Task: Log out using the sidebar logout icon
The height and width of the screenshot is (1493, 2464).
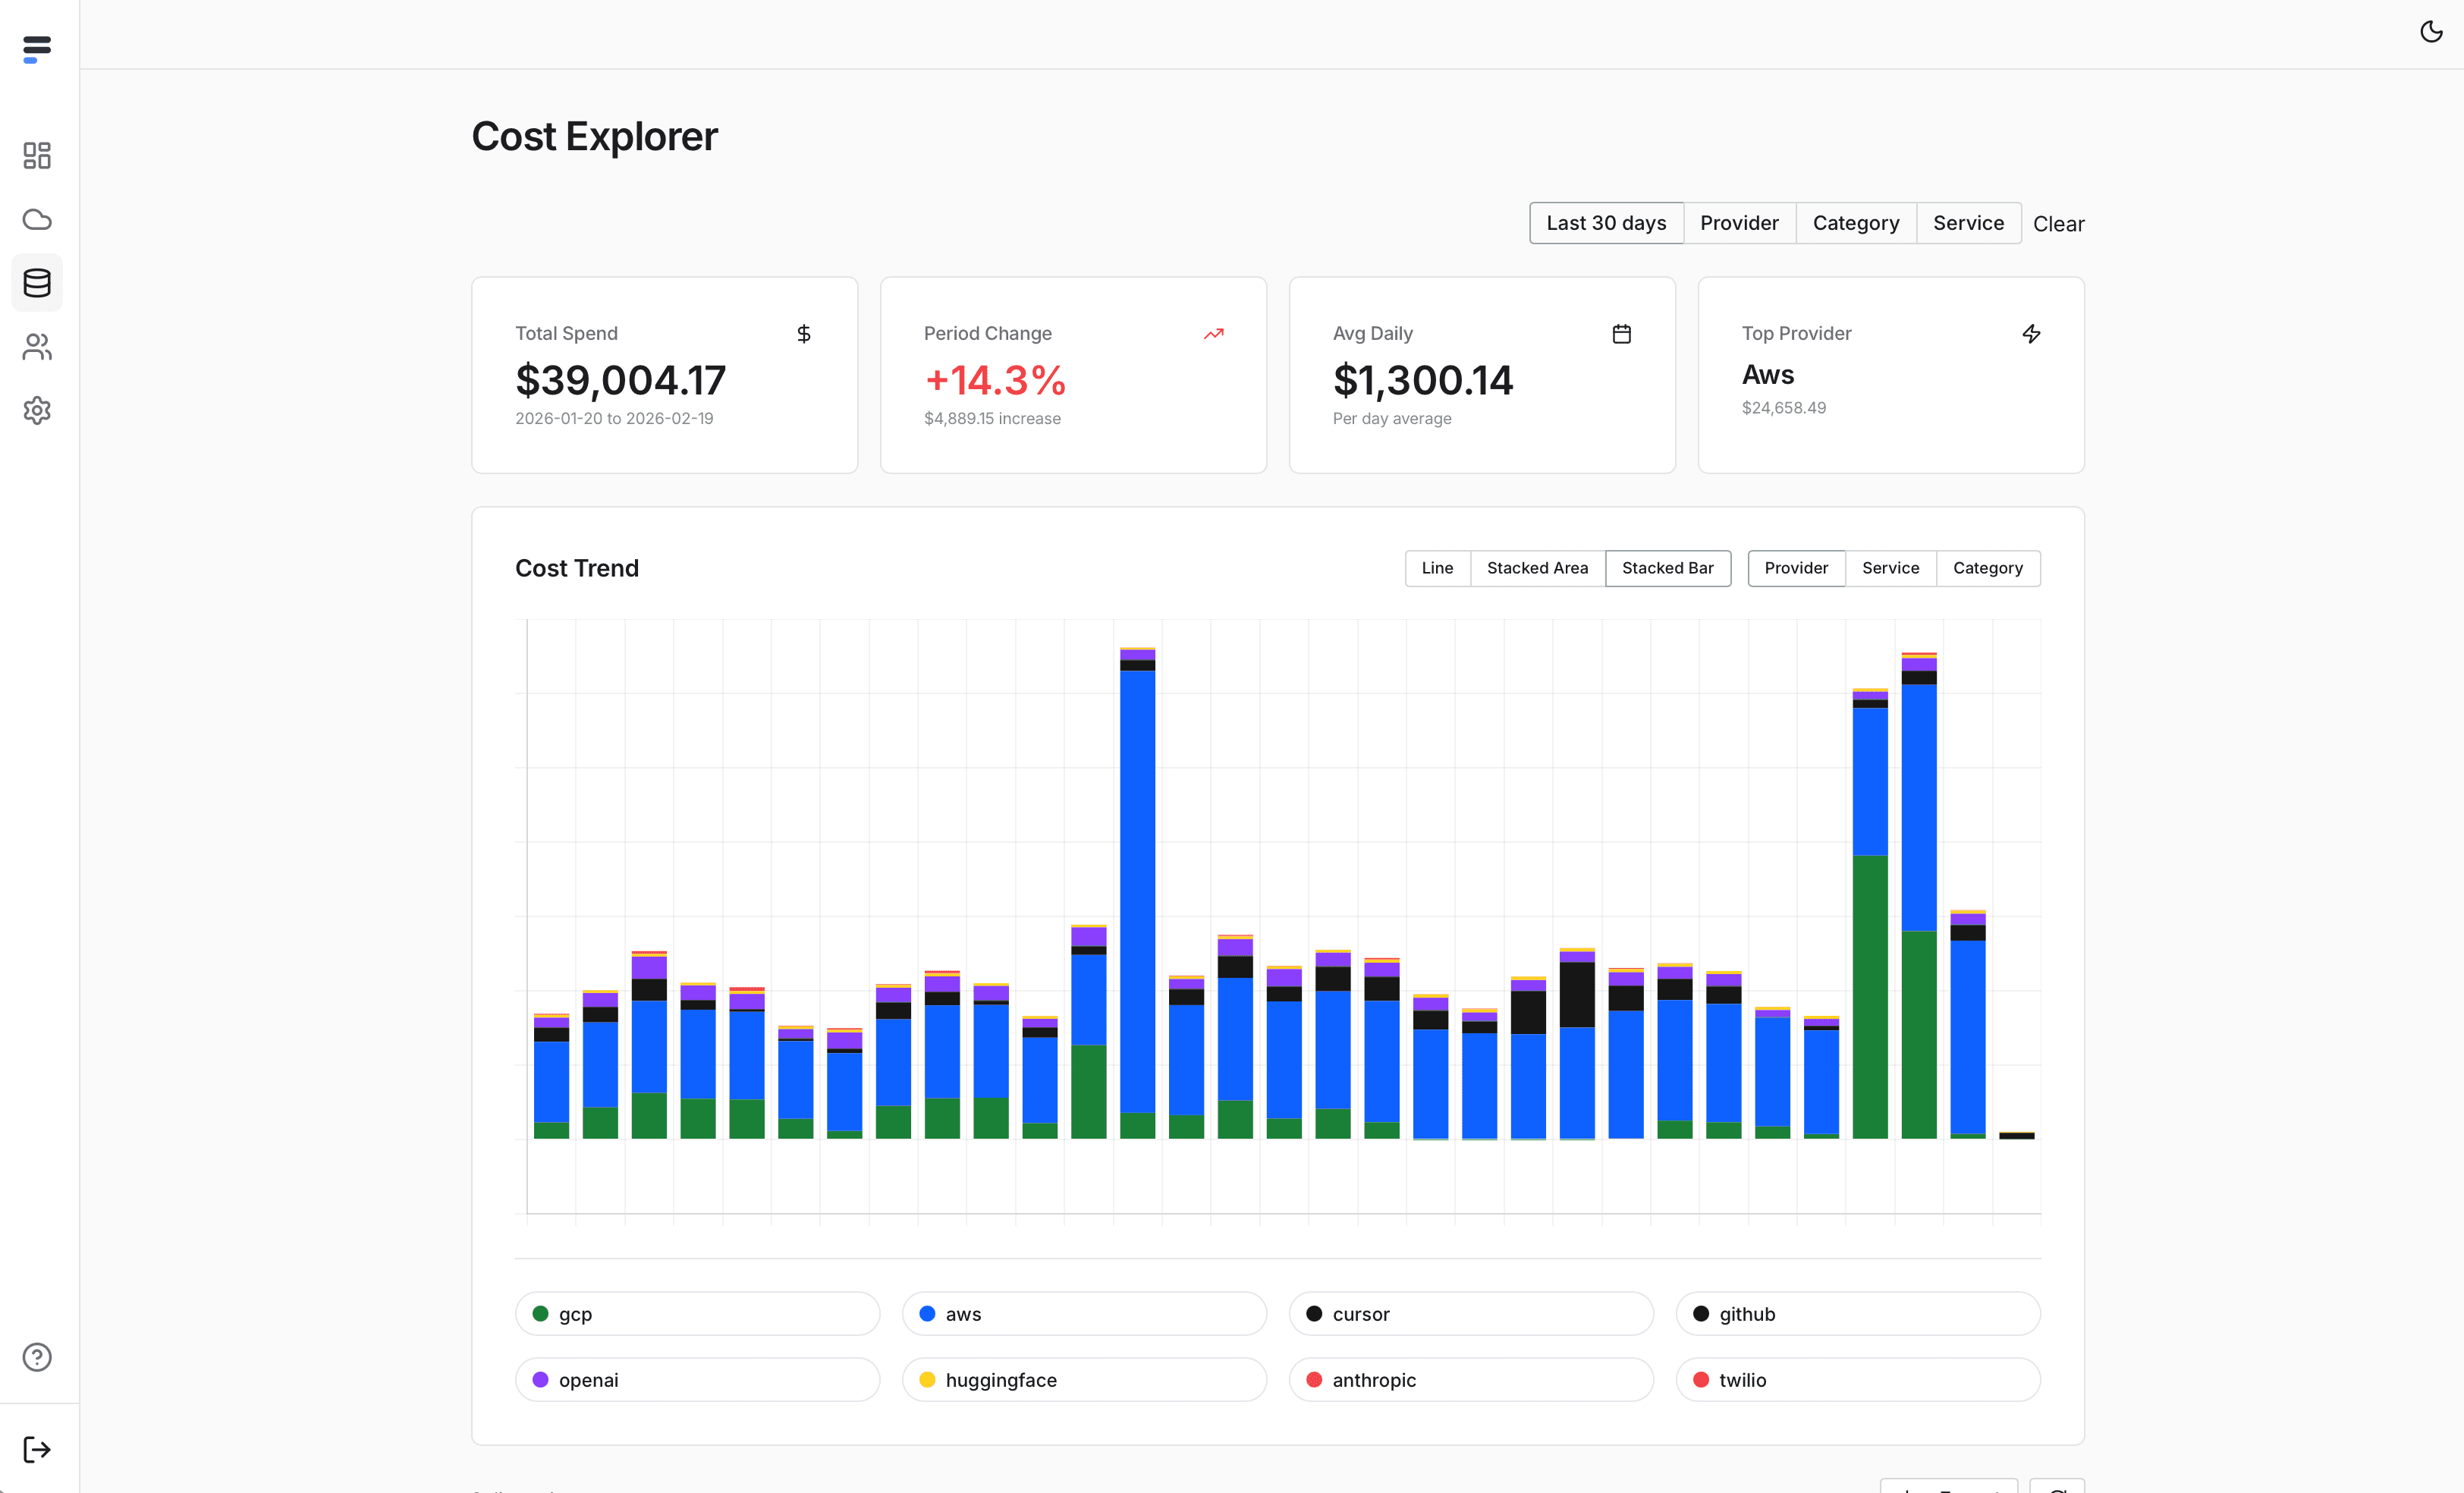Action: tap(37, 1449)
